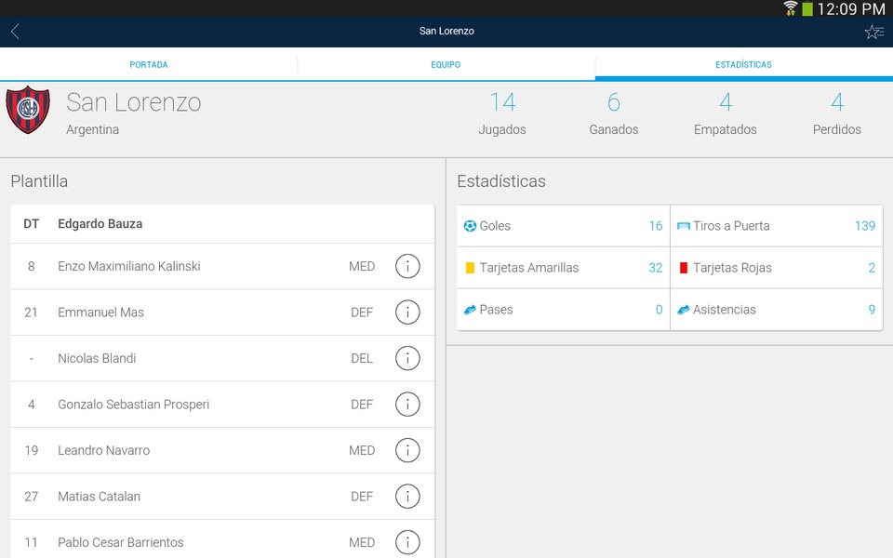View info icon for Leandro Navarro

pos(407,450)
